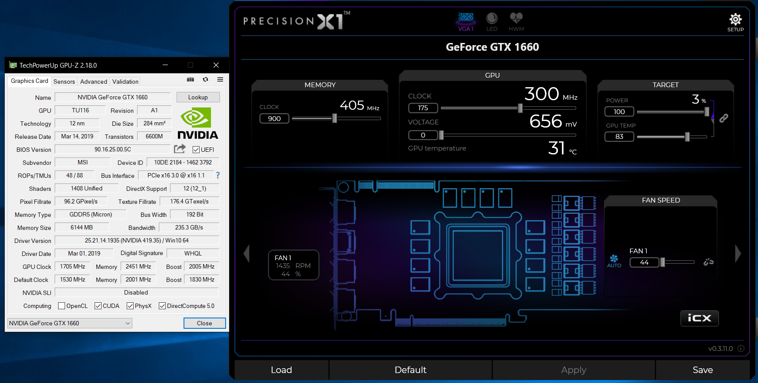
Task: Click the Close button in GPU-Z
Action: [x=204, y=323]
